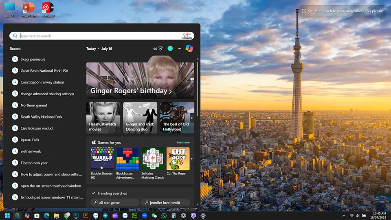
Task: Select the PowerPoint desktop shortcut
Action: [29, 10]
